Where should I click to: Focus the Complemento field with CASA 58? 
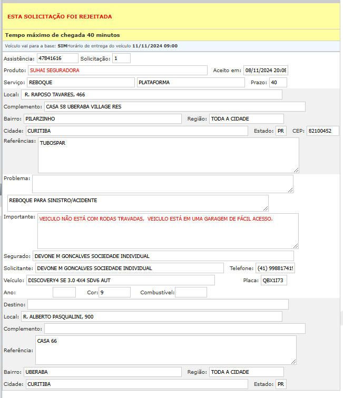[174, 107]
